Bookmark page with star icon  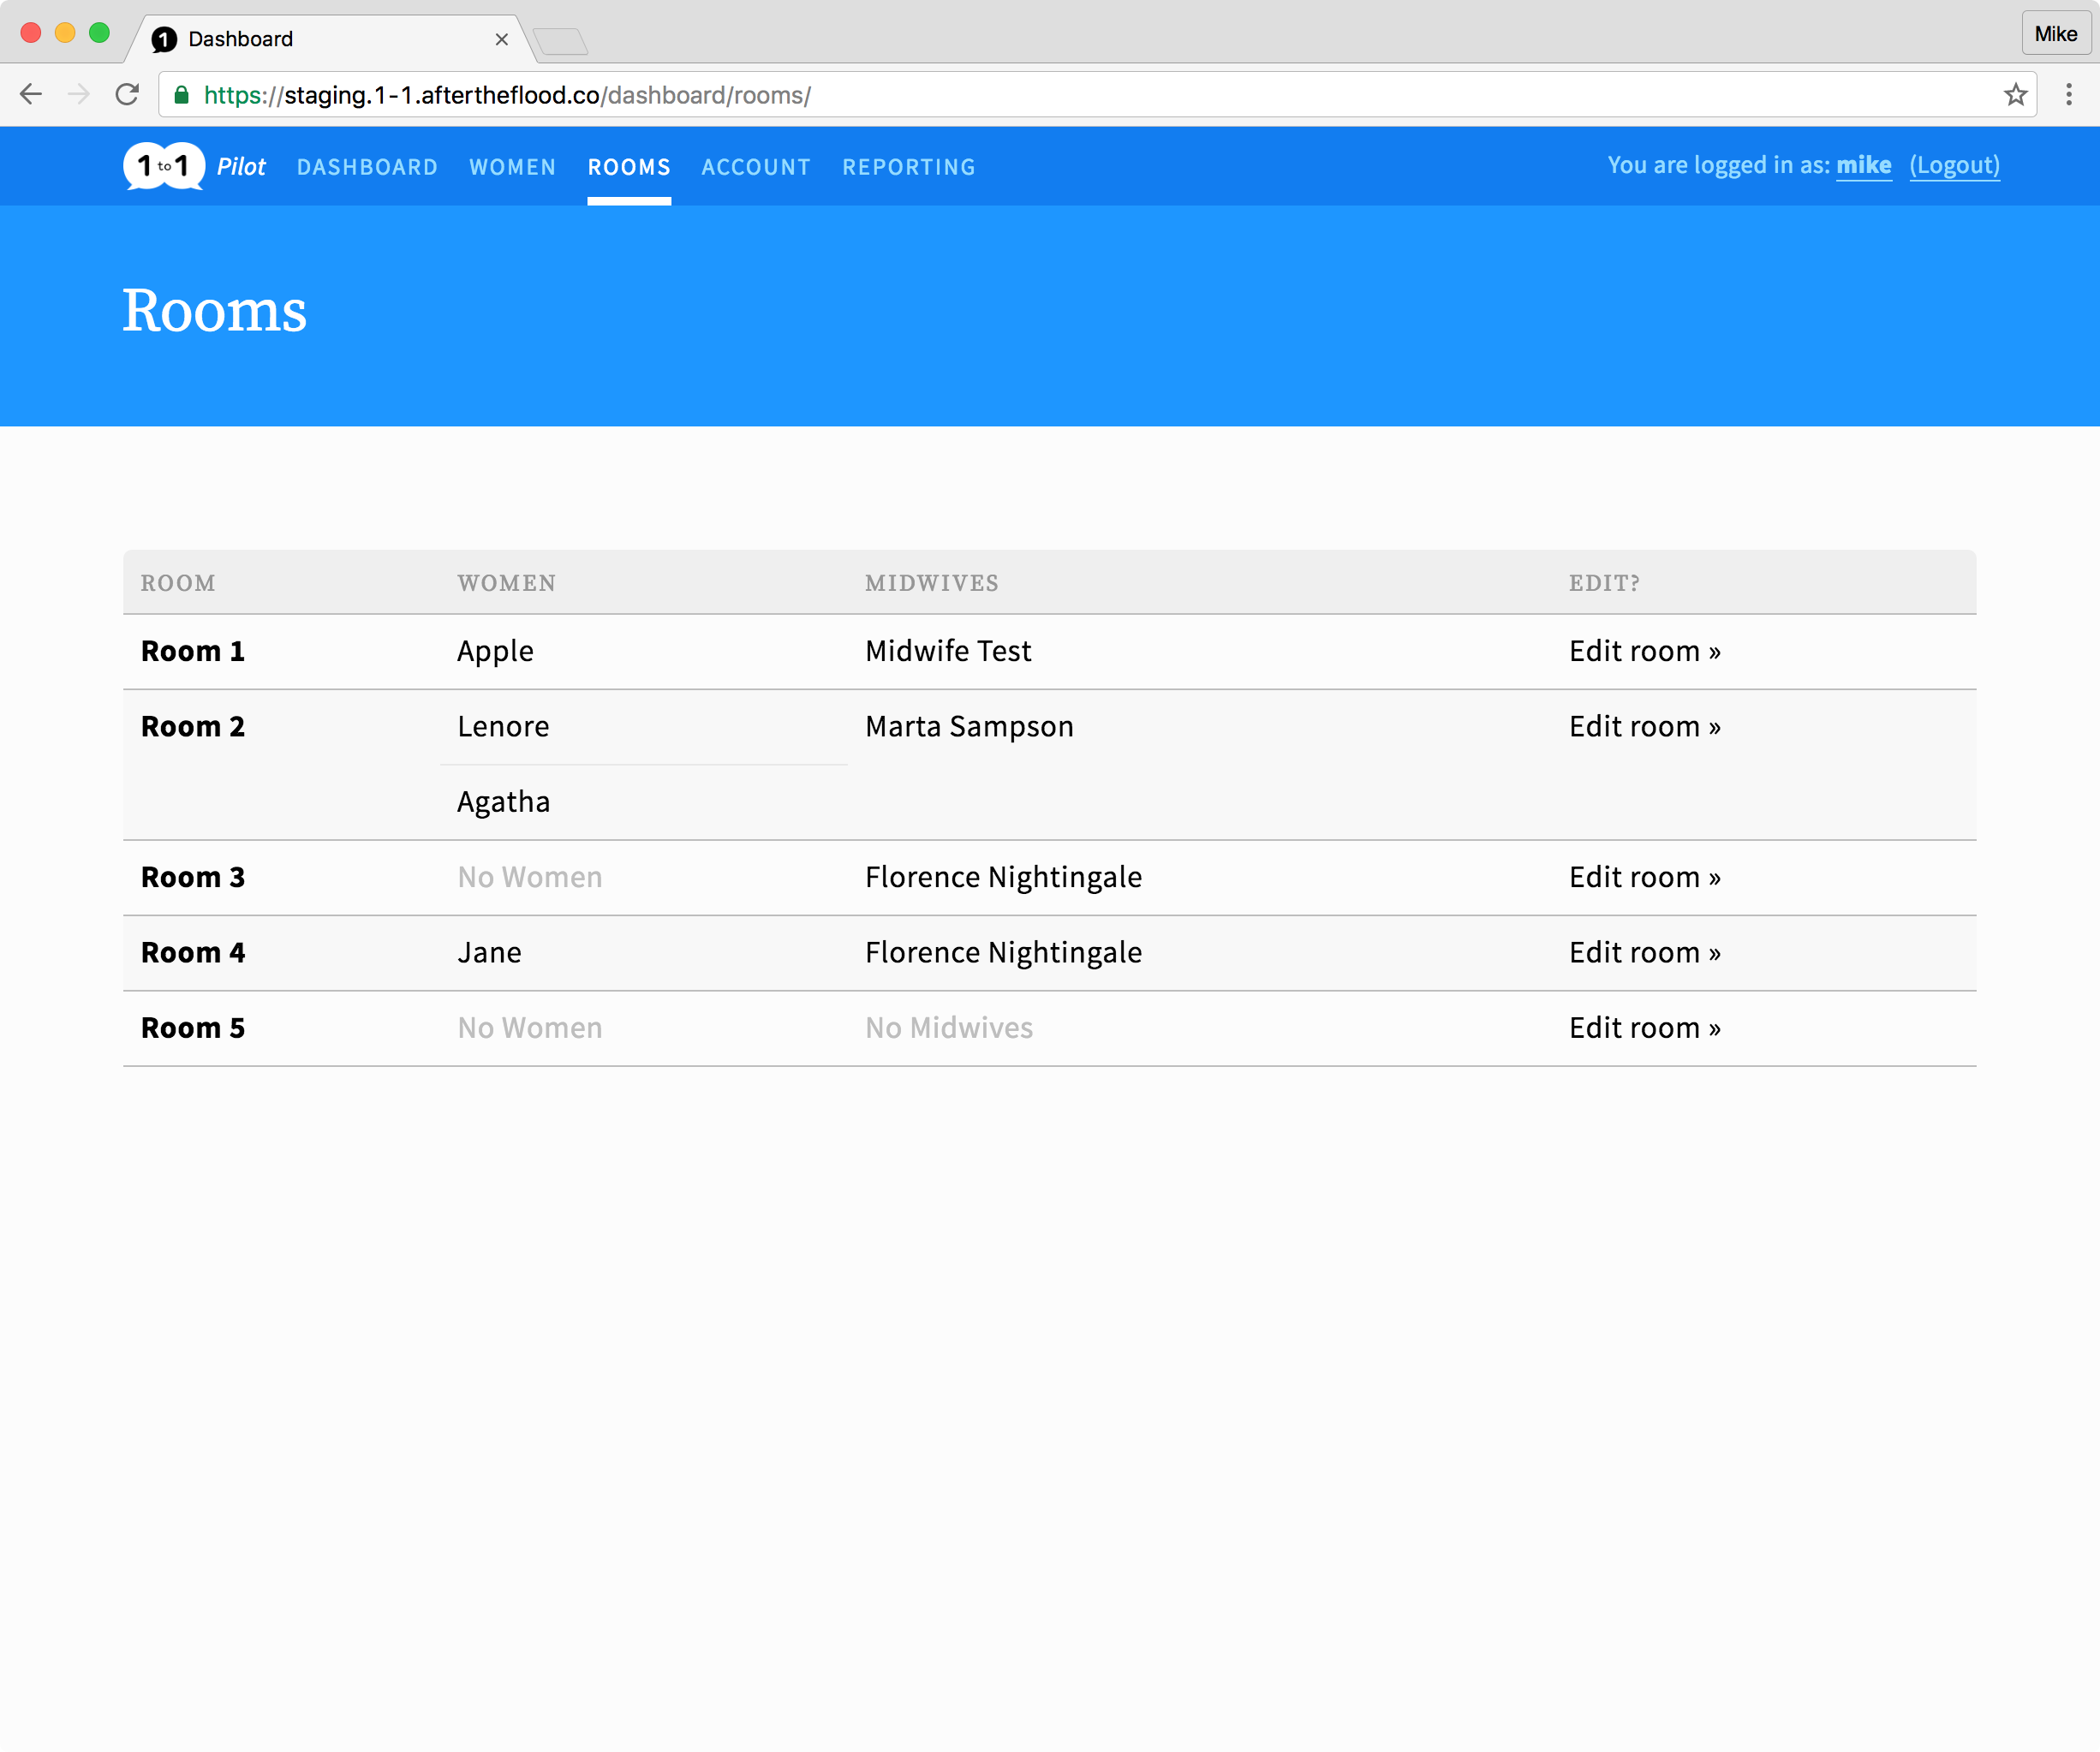pos(2015,95)
